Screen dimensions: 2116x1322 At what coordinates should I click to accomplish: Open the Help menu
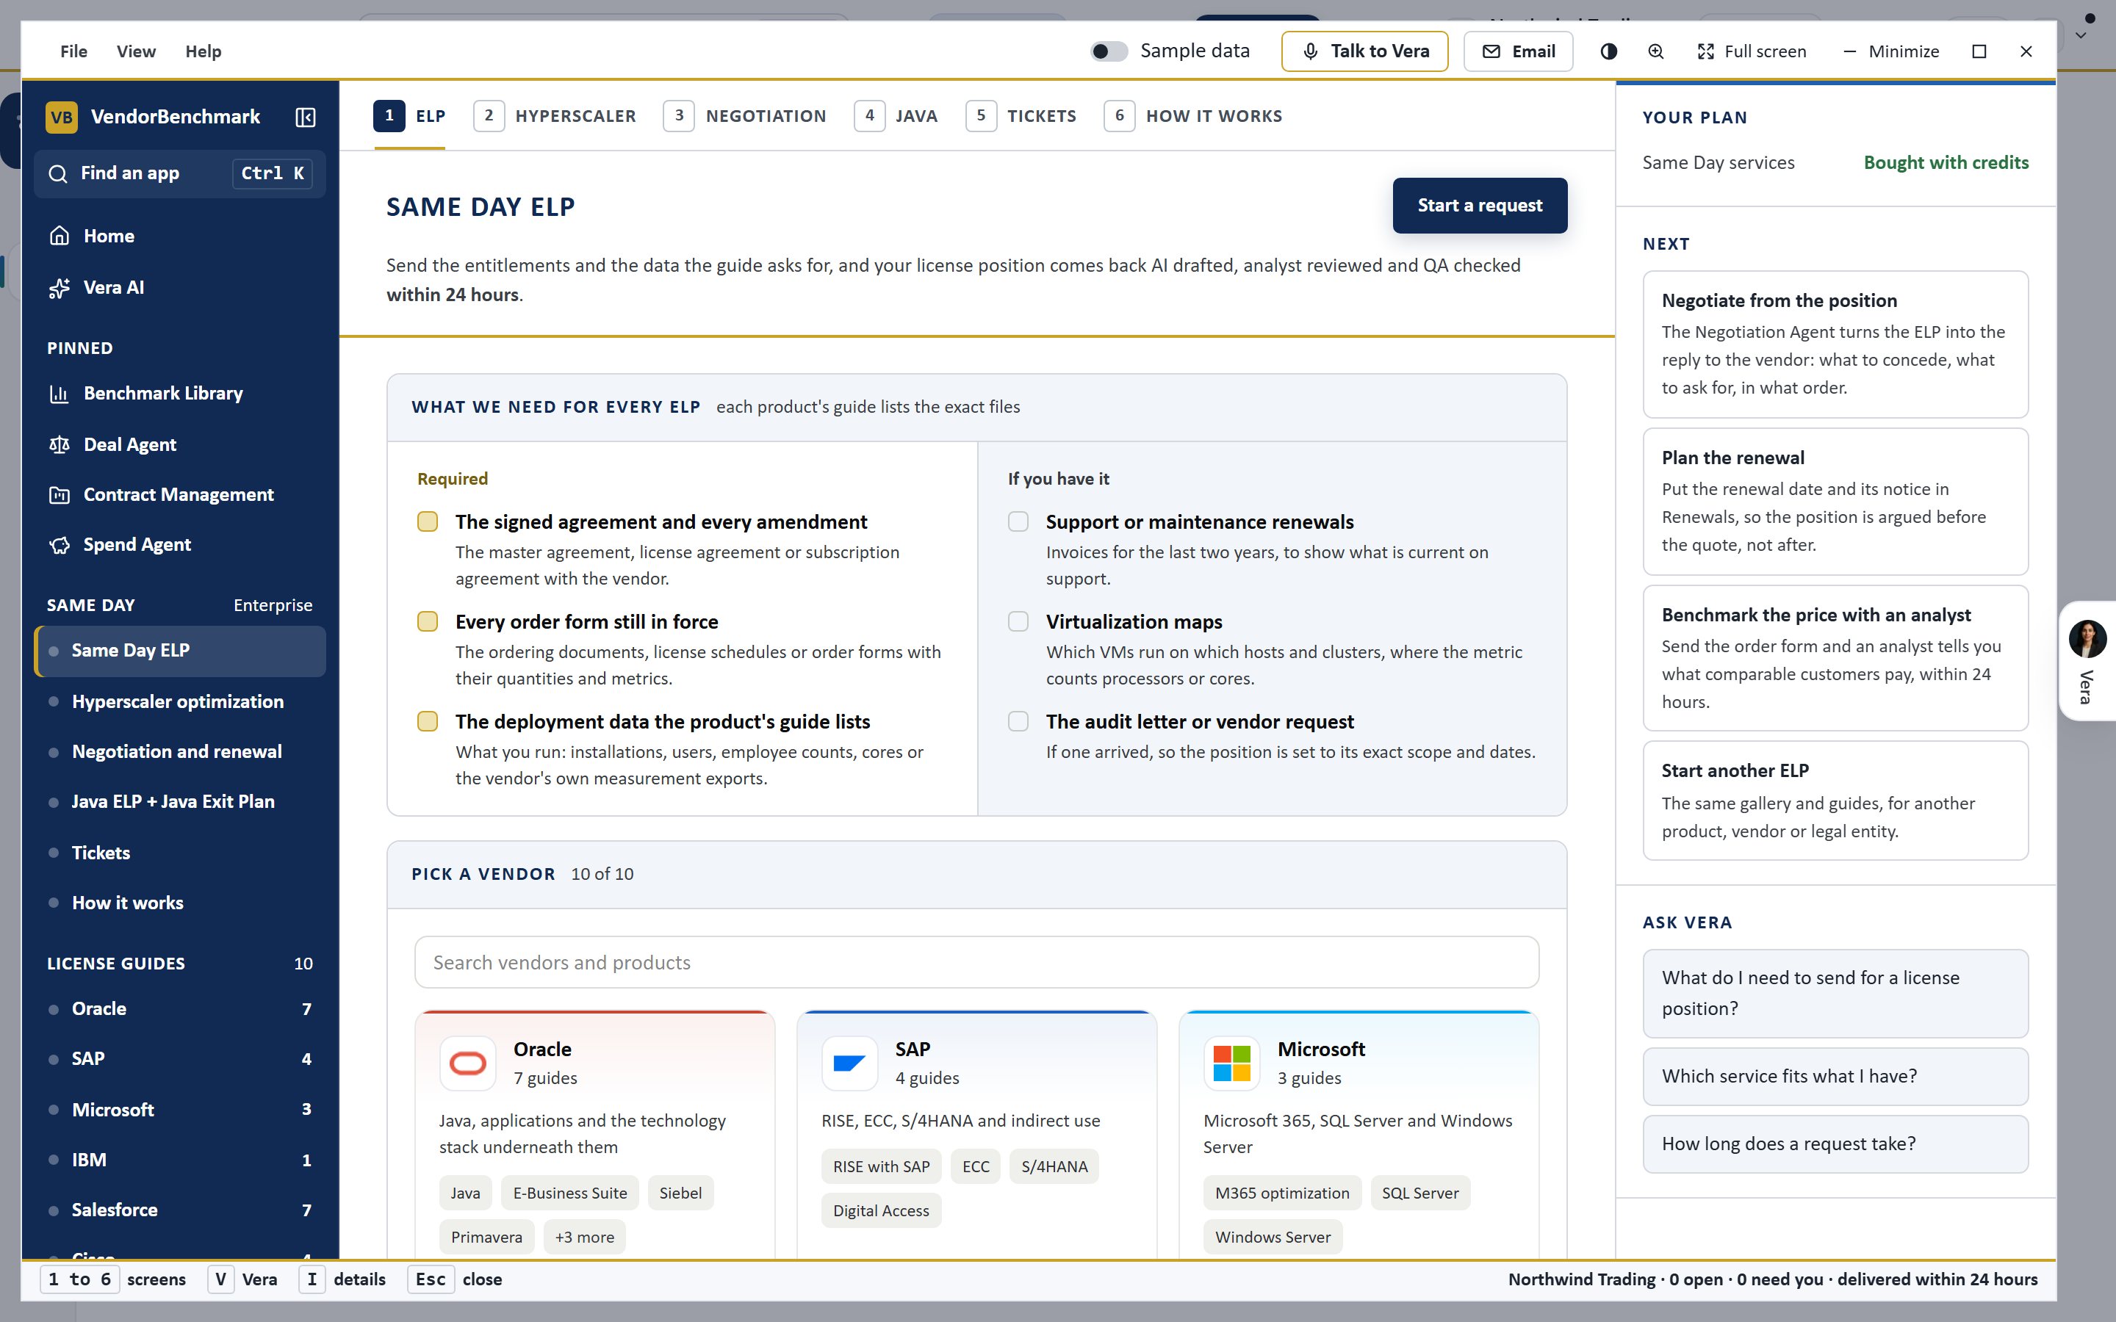[x=203, y=51]
